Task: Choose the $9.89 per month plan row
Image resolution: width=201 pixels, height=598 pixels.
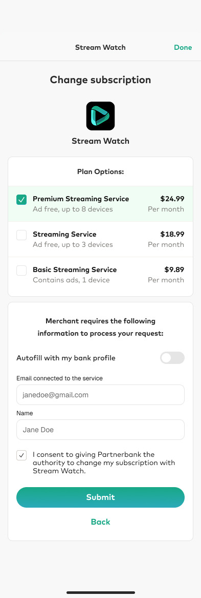Action: tap(100, 275)
